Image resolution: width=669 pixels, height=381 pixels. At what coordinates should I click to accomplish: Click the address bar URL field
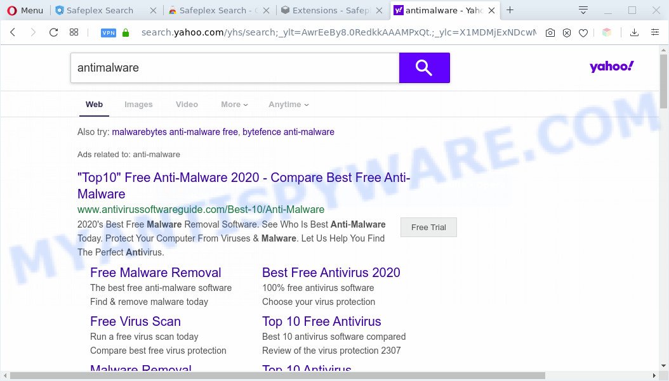(338, 32)
